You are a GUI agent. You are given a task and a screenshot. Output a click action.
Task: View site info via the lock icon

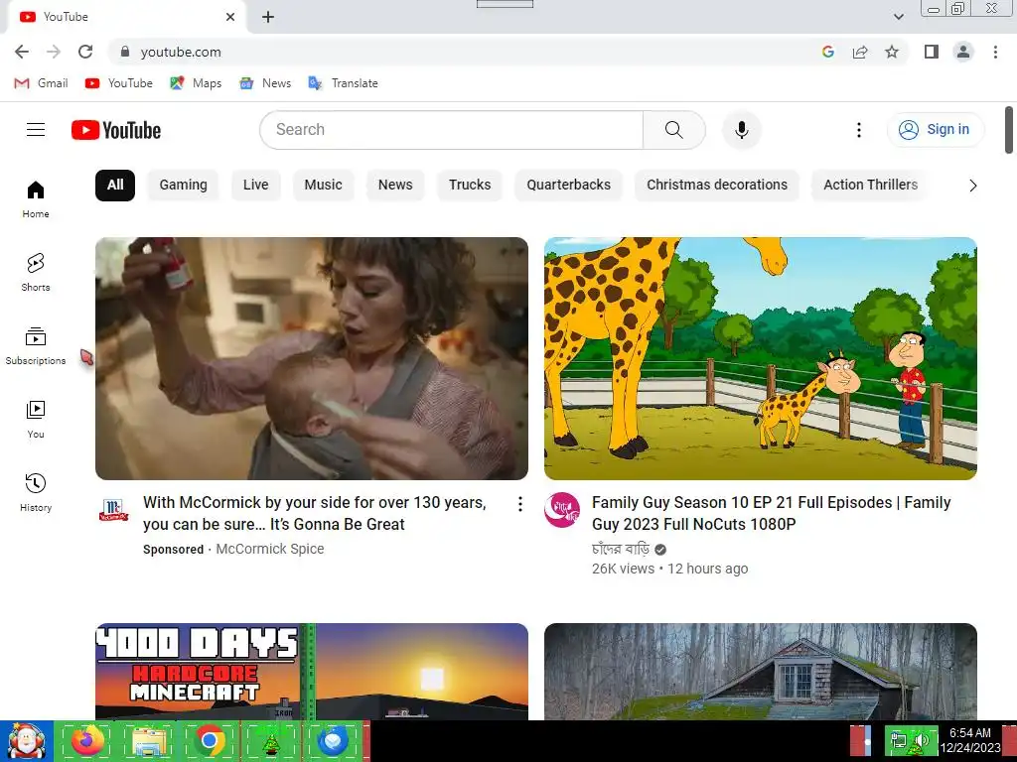[x=125, y=52]
